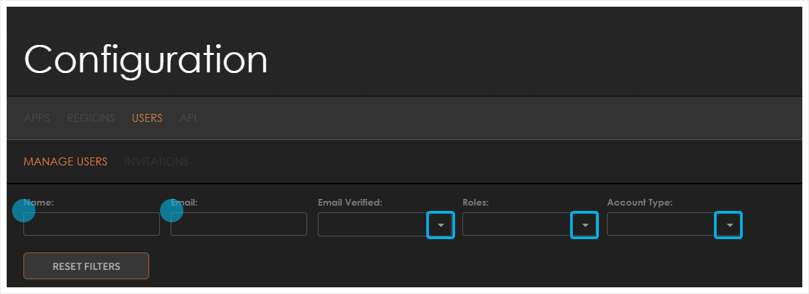
Task: Focus the Name filter input field
Action: [x=92, y=224]
